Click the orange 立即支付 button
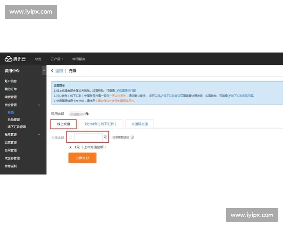Viewport: 283px width, 227px height. 82,158
